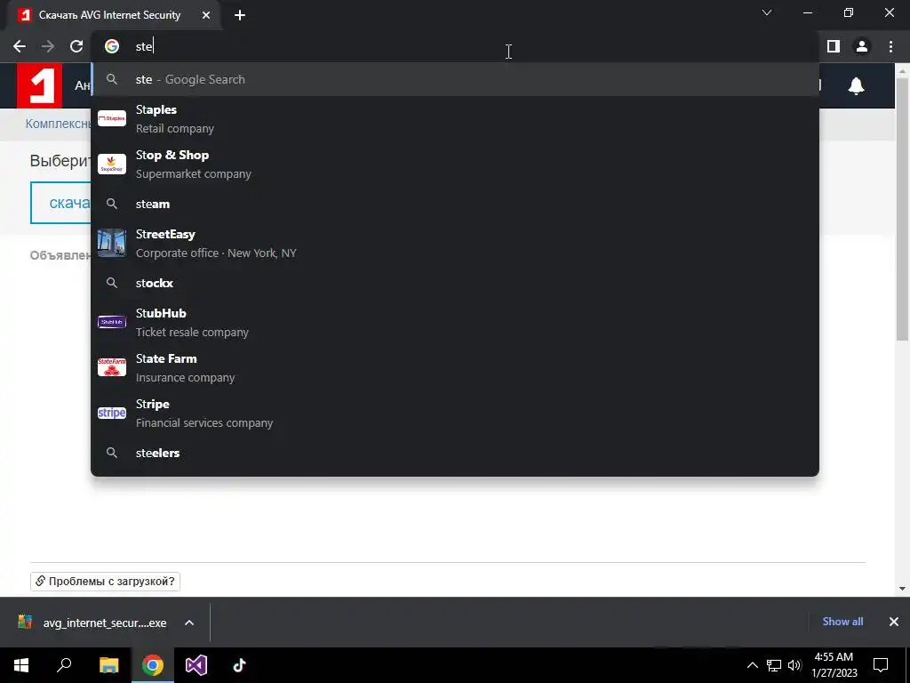Open a new tab with plus button
The height and width of the screenshot is (683, 910).
pos(240,15)
